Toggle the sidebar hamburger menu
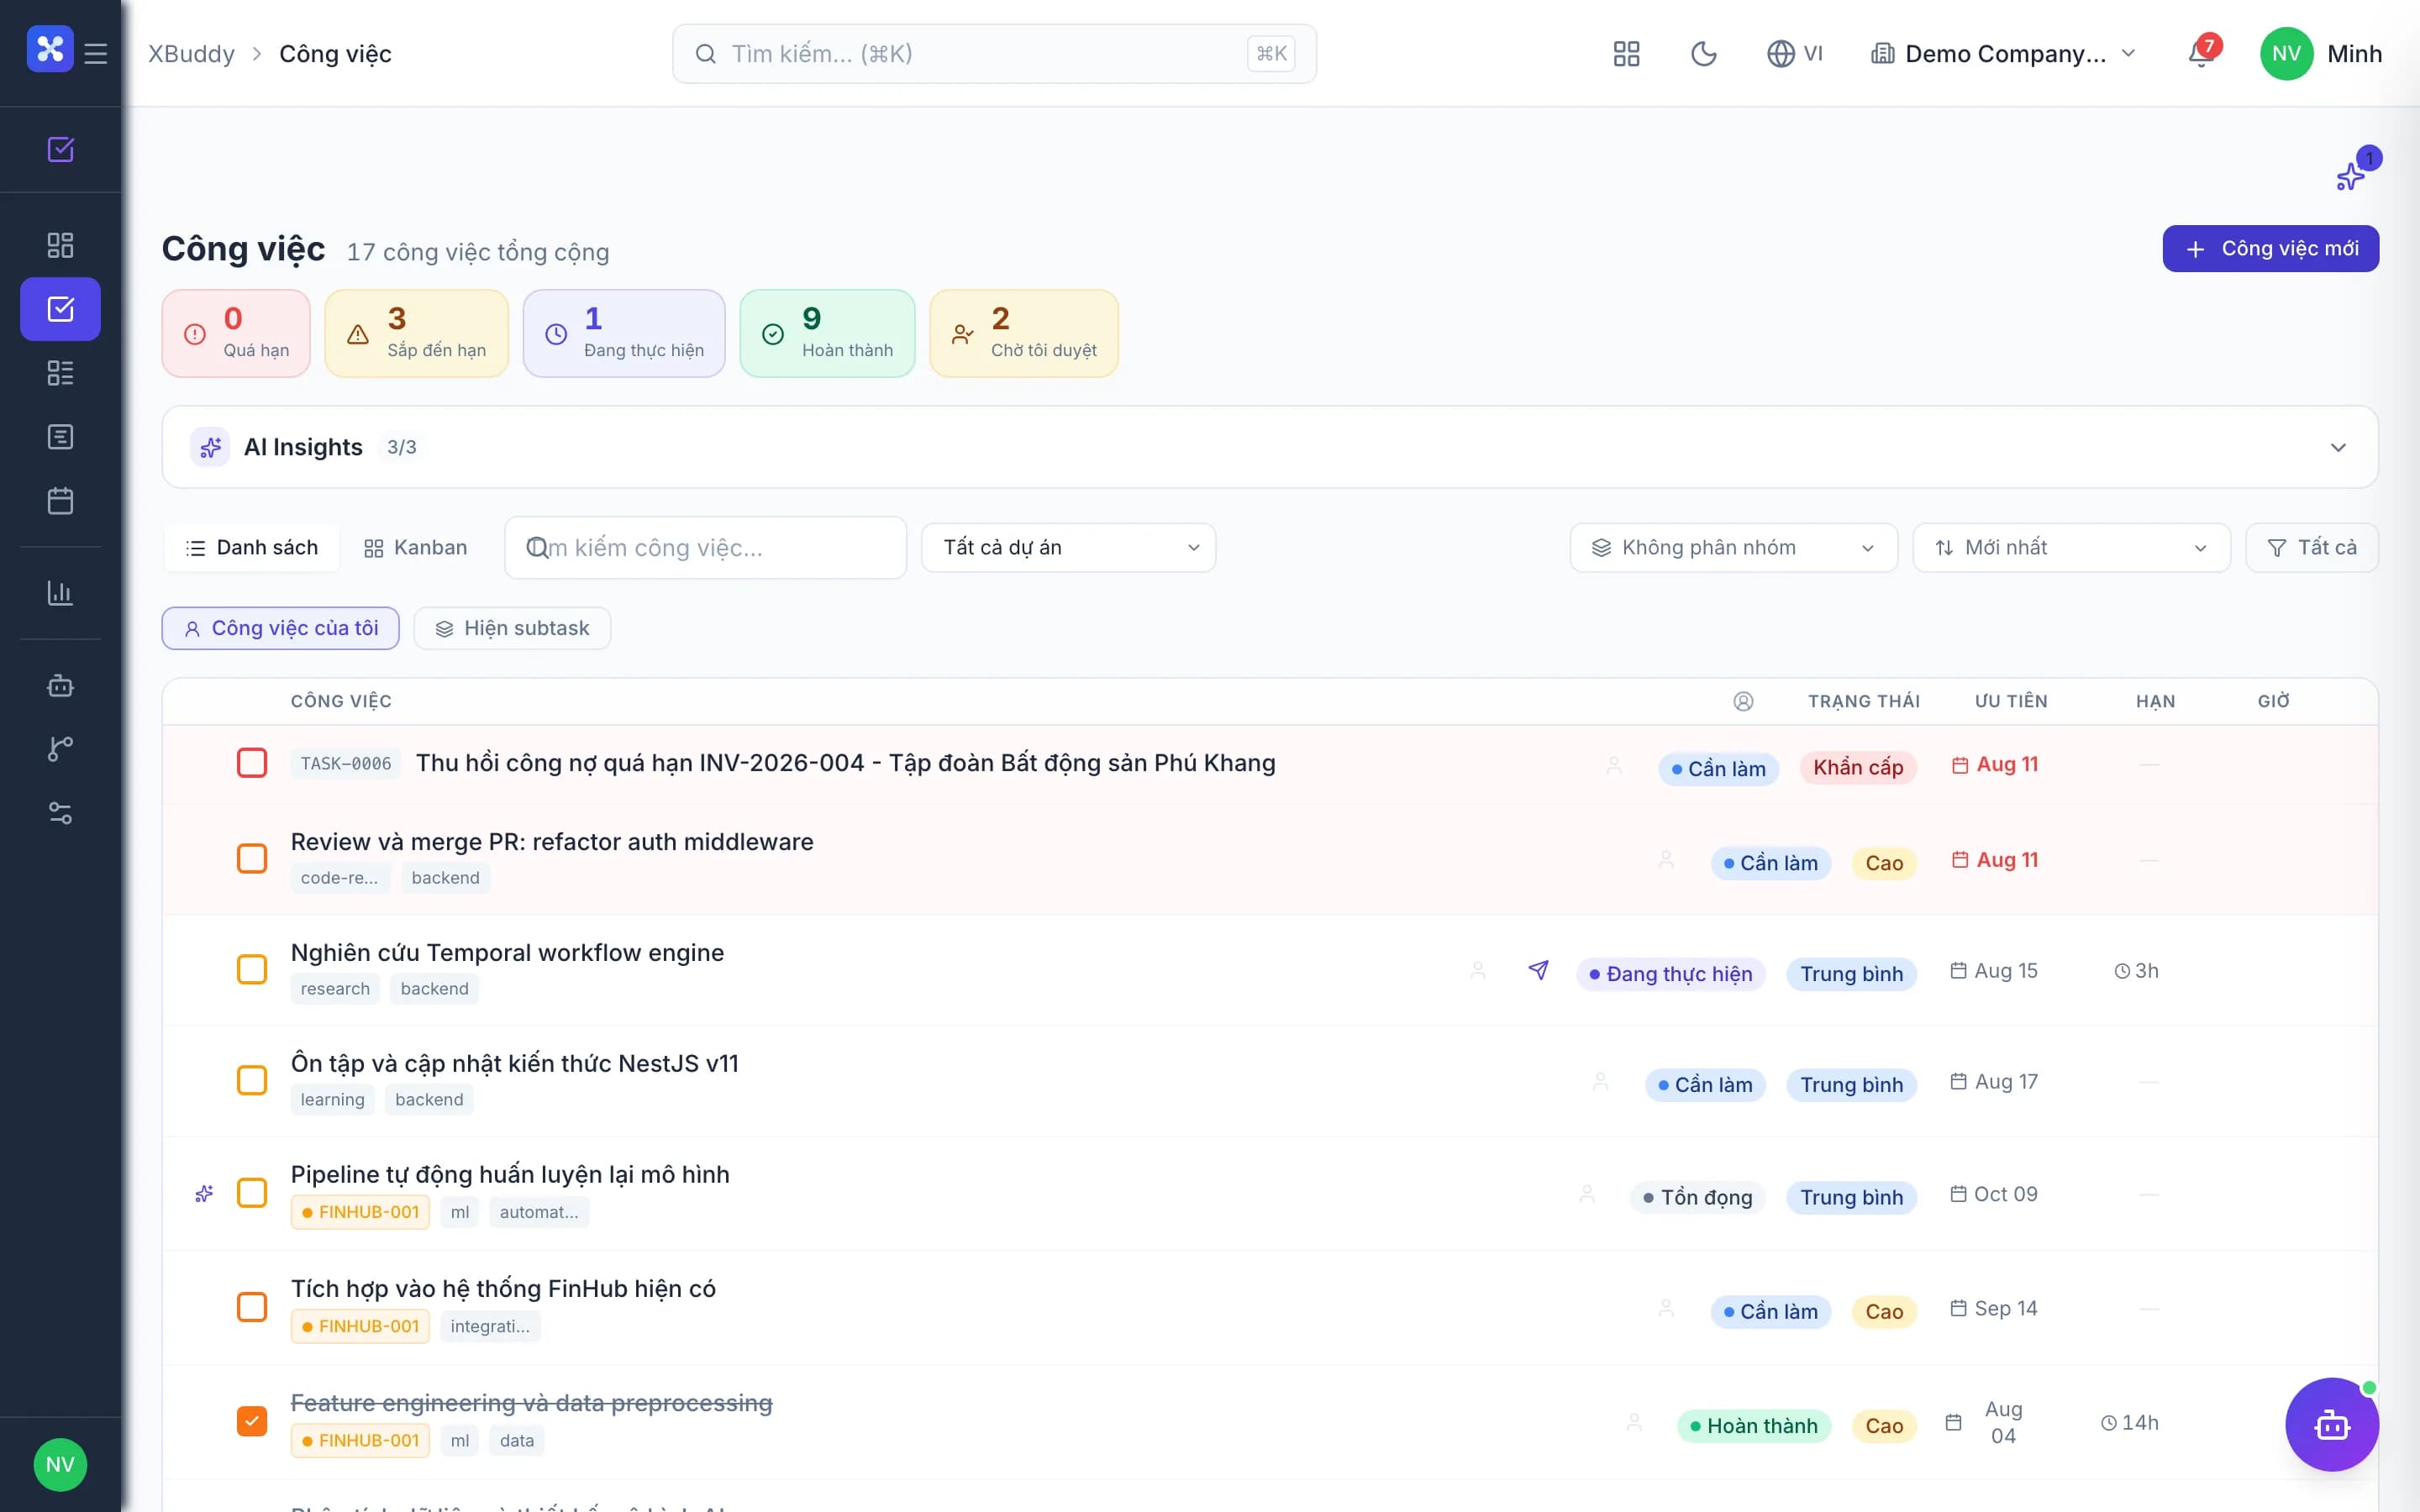 pos(96,53)
